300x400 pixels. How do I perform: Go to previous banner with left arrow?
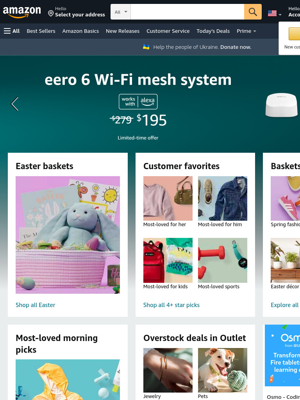[x=14, y=104]
